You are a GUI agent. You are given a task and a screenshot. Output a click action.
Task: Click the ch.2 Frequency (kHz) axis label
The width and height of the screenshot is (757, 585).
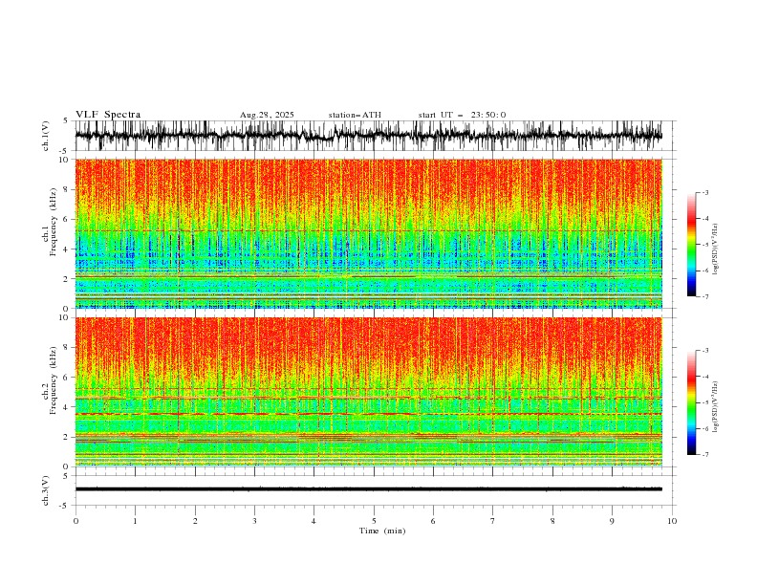click(x=50, y=380)
